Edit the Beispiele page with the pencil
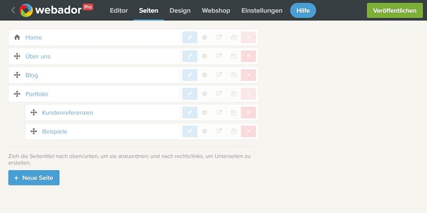 (190, 131)
